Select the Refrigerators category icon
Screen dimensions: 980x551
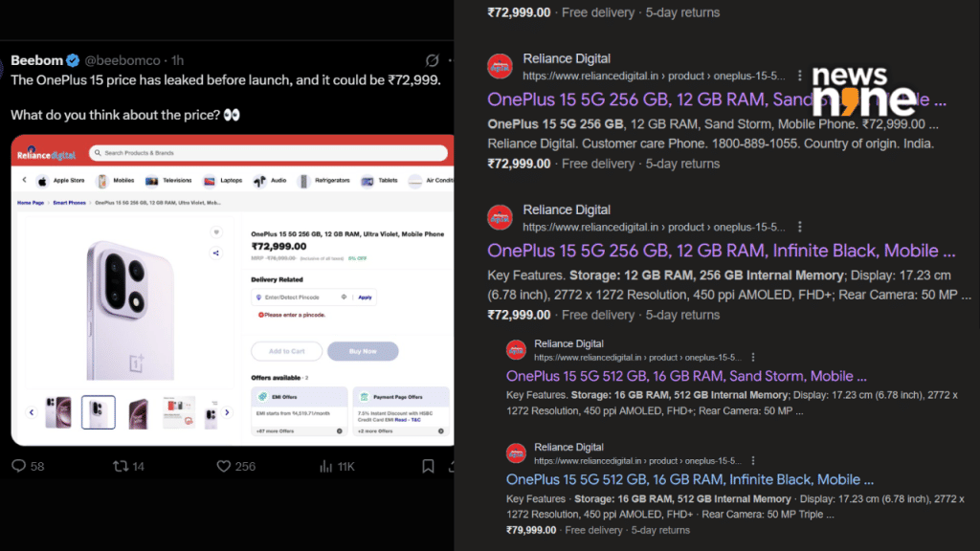(303, 180)
